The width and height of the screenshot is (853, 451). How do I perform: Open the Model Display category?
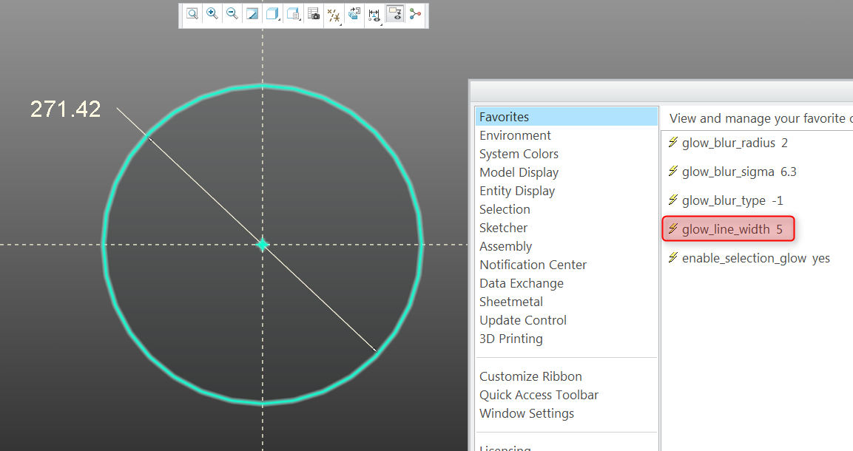point(519,172)
